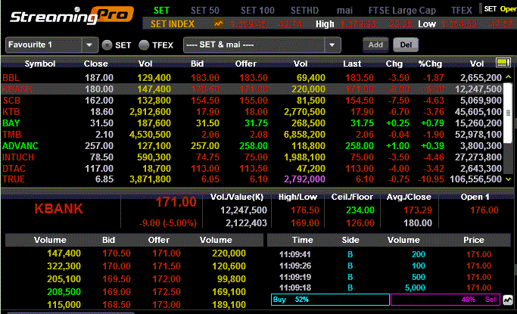The image size is (517, 314).
Task: Switch to the TFEX index tab
Action: click(461, 10)
